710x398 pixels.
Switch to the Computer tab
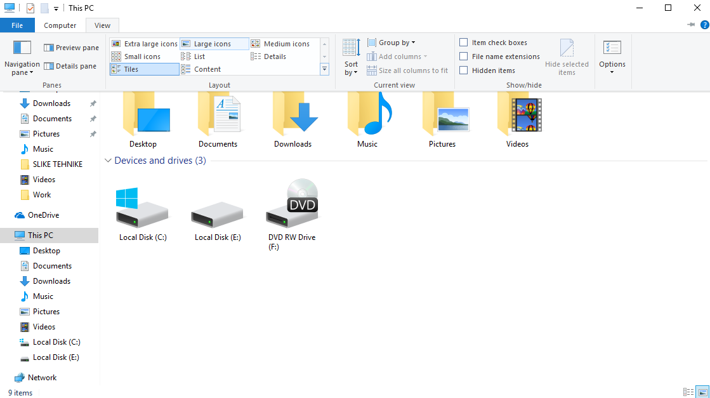[60, 25]
